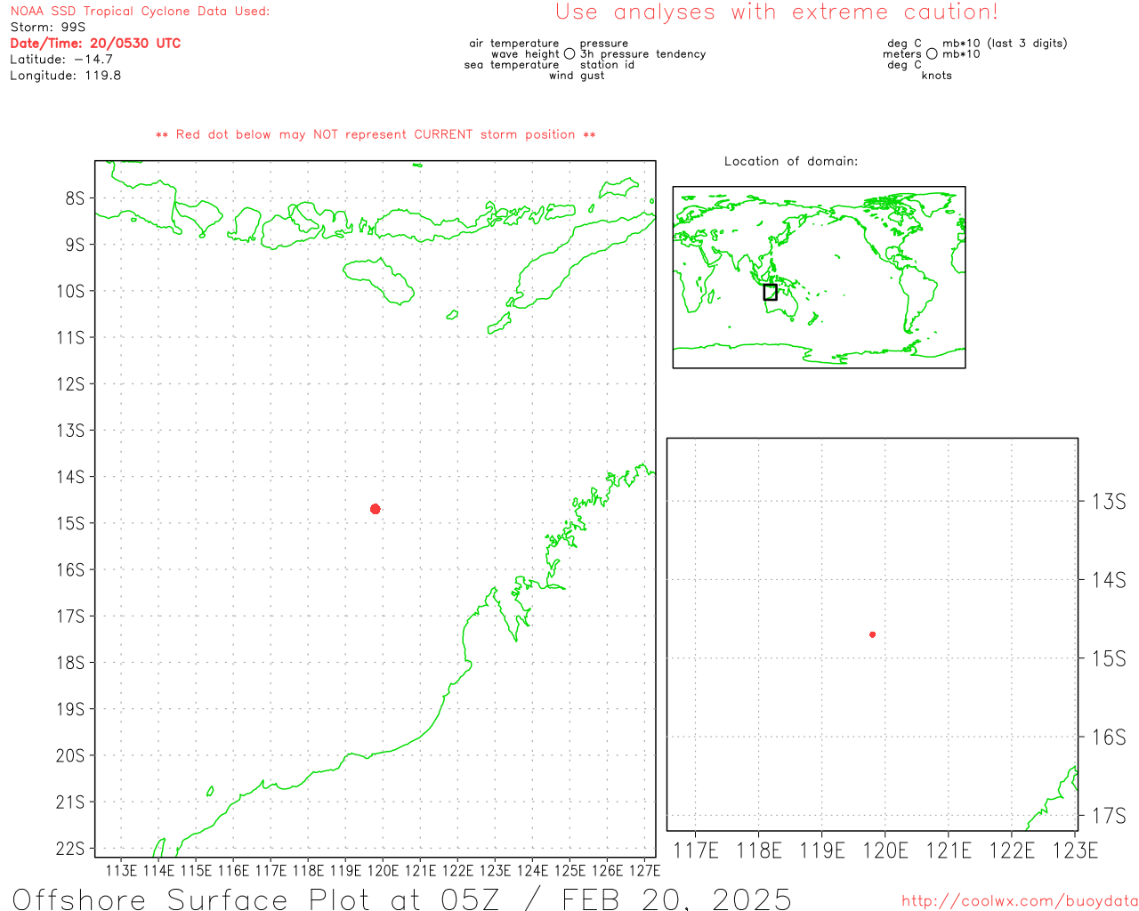Image resolution: width=1139 pixels, height=911 pixels.
Task: Click the 124E longitude label on main map
Action: pos(533,870)
